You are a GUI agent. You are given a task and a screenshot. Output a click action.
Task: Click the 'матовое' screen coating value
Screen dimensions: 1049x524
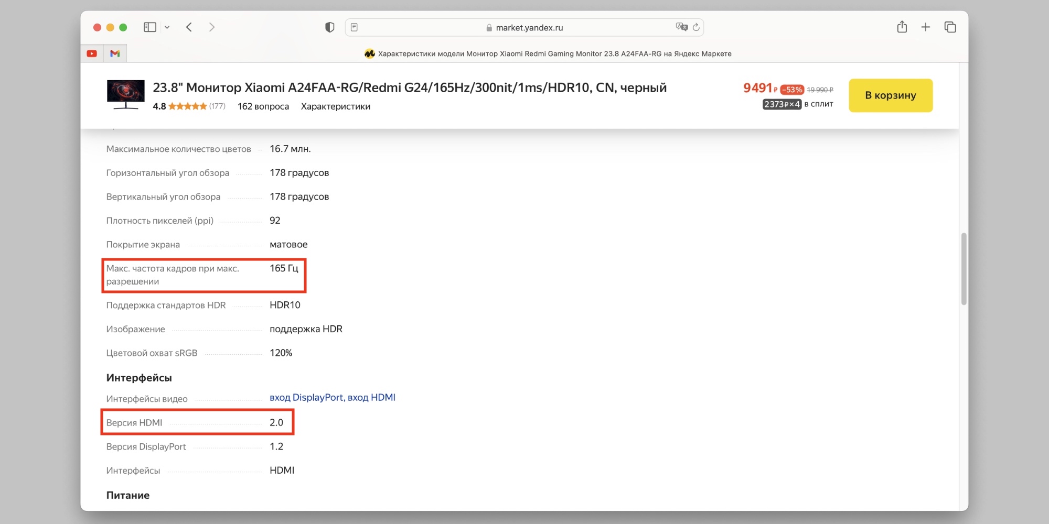tap(288, 245)
